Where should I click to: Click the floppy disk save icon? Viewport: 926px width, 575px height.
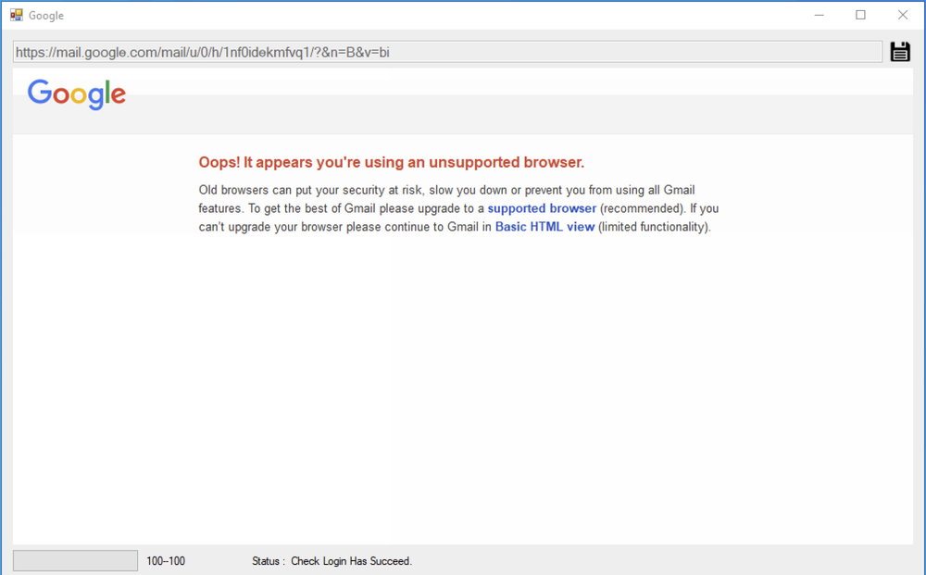(899, 51)
